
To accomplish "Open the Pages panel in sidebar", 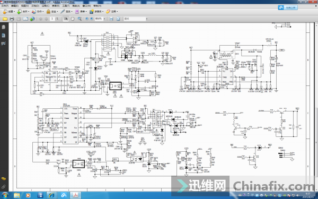I will [4, 27].
